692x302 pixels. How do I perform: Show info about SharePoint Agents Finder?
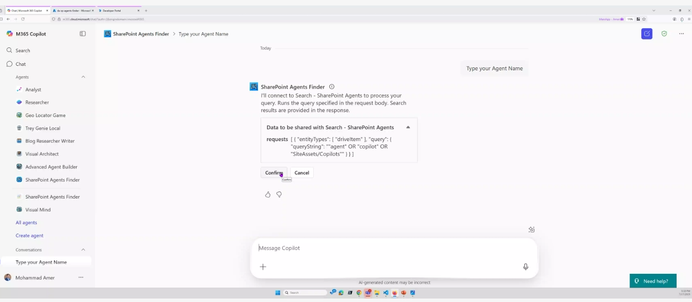tap(332, 87)
